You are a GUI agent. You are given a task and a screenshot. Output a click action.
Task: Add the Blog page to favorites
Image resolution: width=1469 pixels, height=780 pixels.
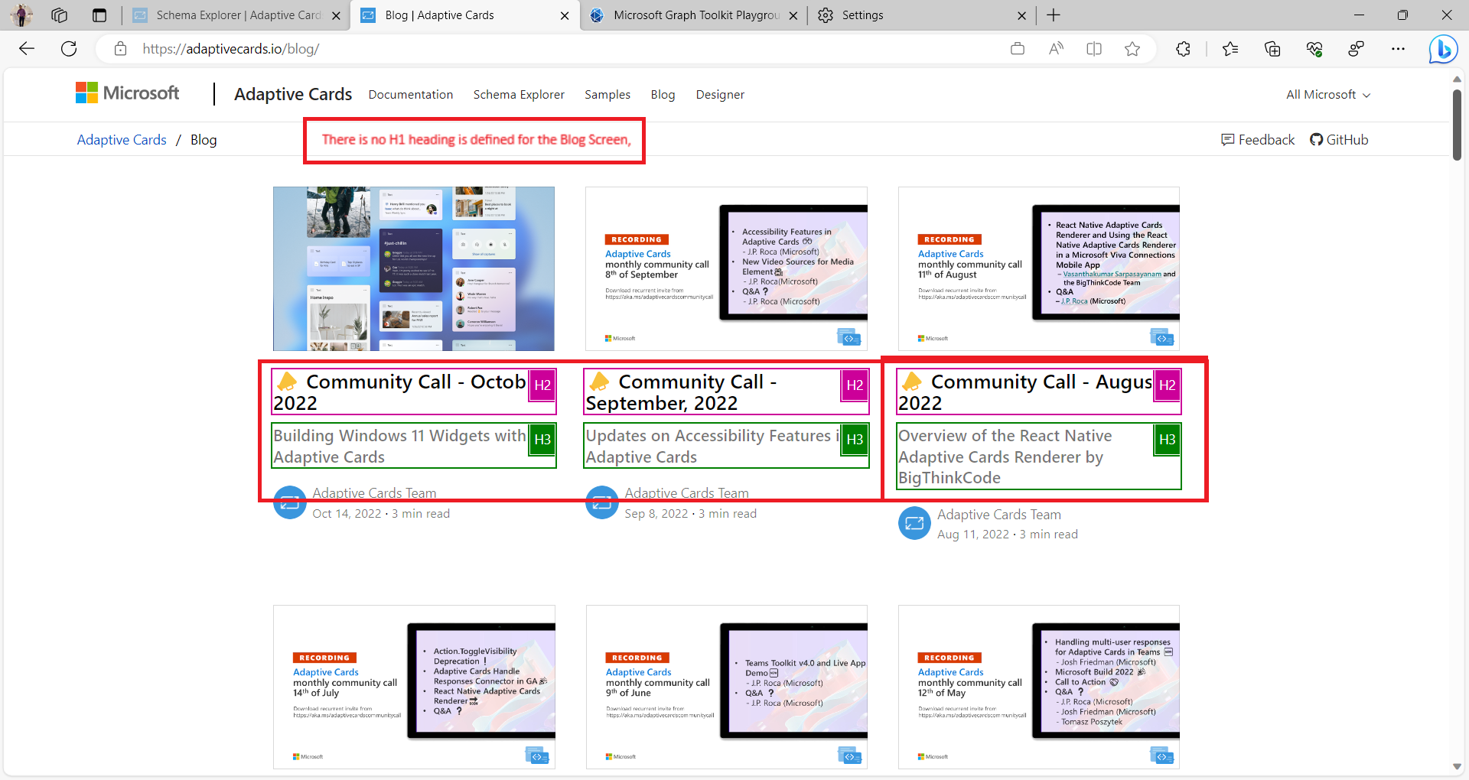tap(1132, 48)
